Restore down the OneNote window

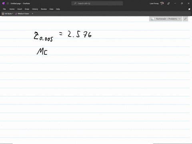click(182, 4)
